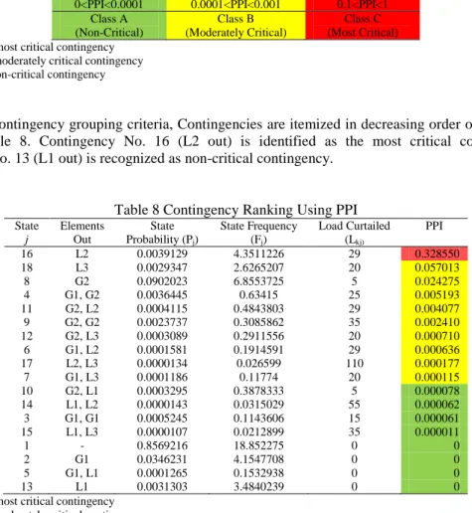Click the PPI value 0.024275
Image resolution: width=472 pixels, height=513 pixels.
[x=436, y=281]
